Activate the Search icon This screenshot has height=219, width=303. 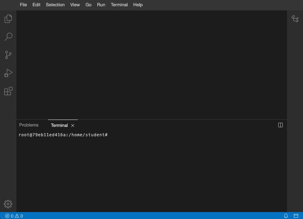pyautogui.click(x=8, y=37)
